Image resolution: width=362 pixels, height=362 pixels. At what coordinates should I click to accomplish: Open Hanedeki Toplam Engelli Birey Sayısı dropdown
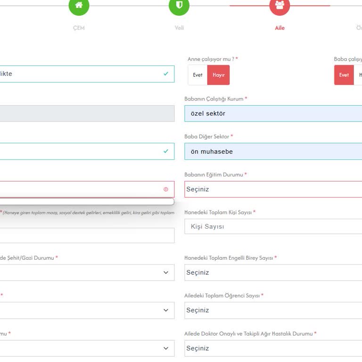[x=273, y=272]
